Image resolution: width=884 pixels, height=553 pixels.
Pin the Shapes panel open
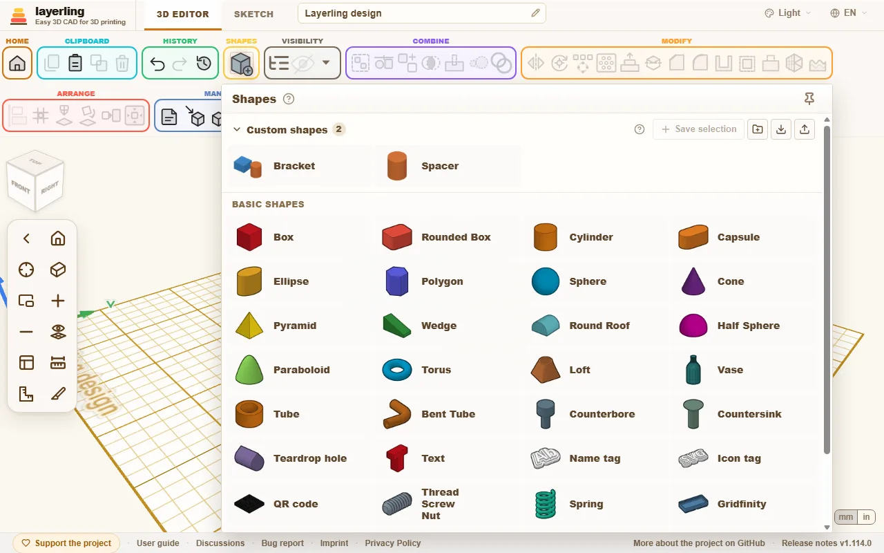809,99
